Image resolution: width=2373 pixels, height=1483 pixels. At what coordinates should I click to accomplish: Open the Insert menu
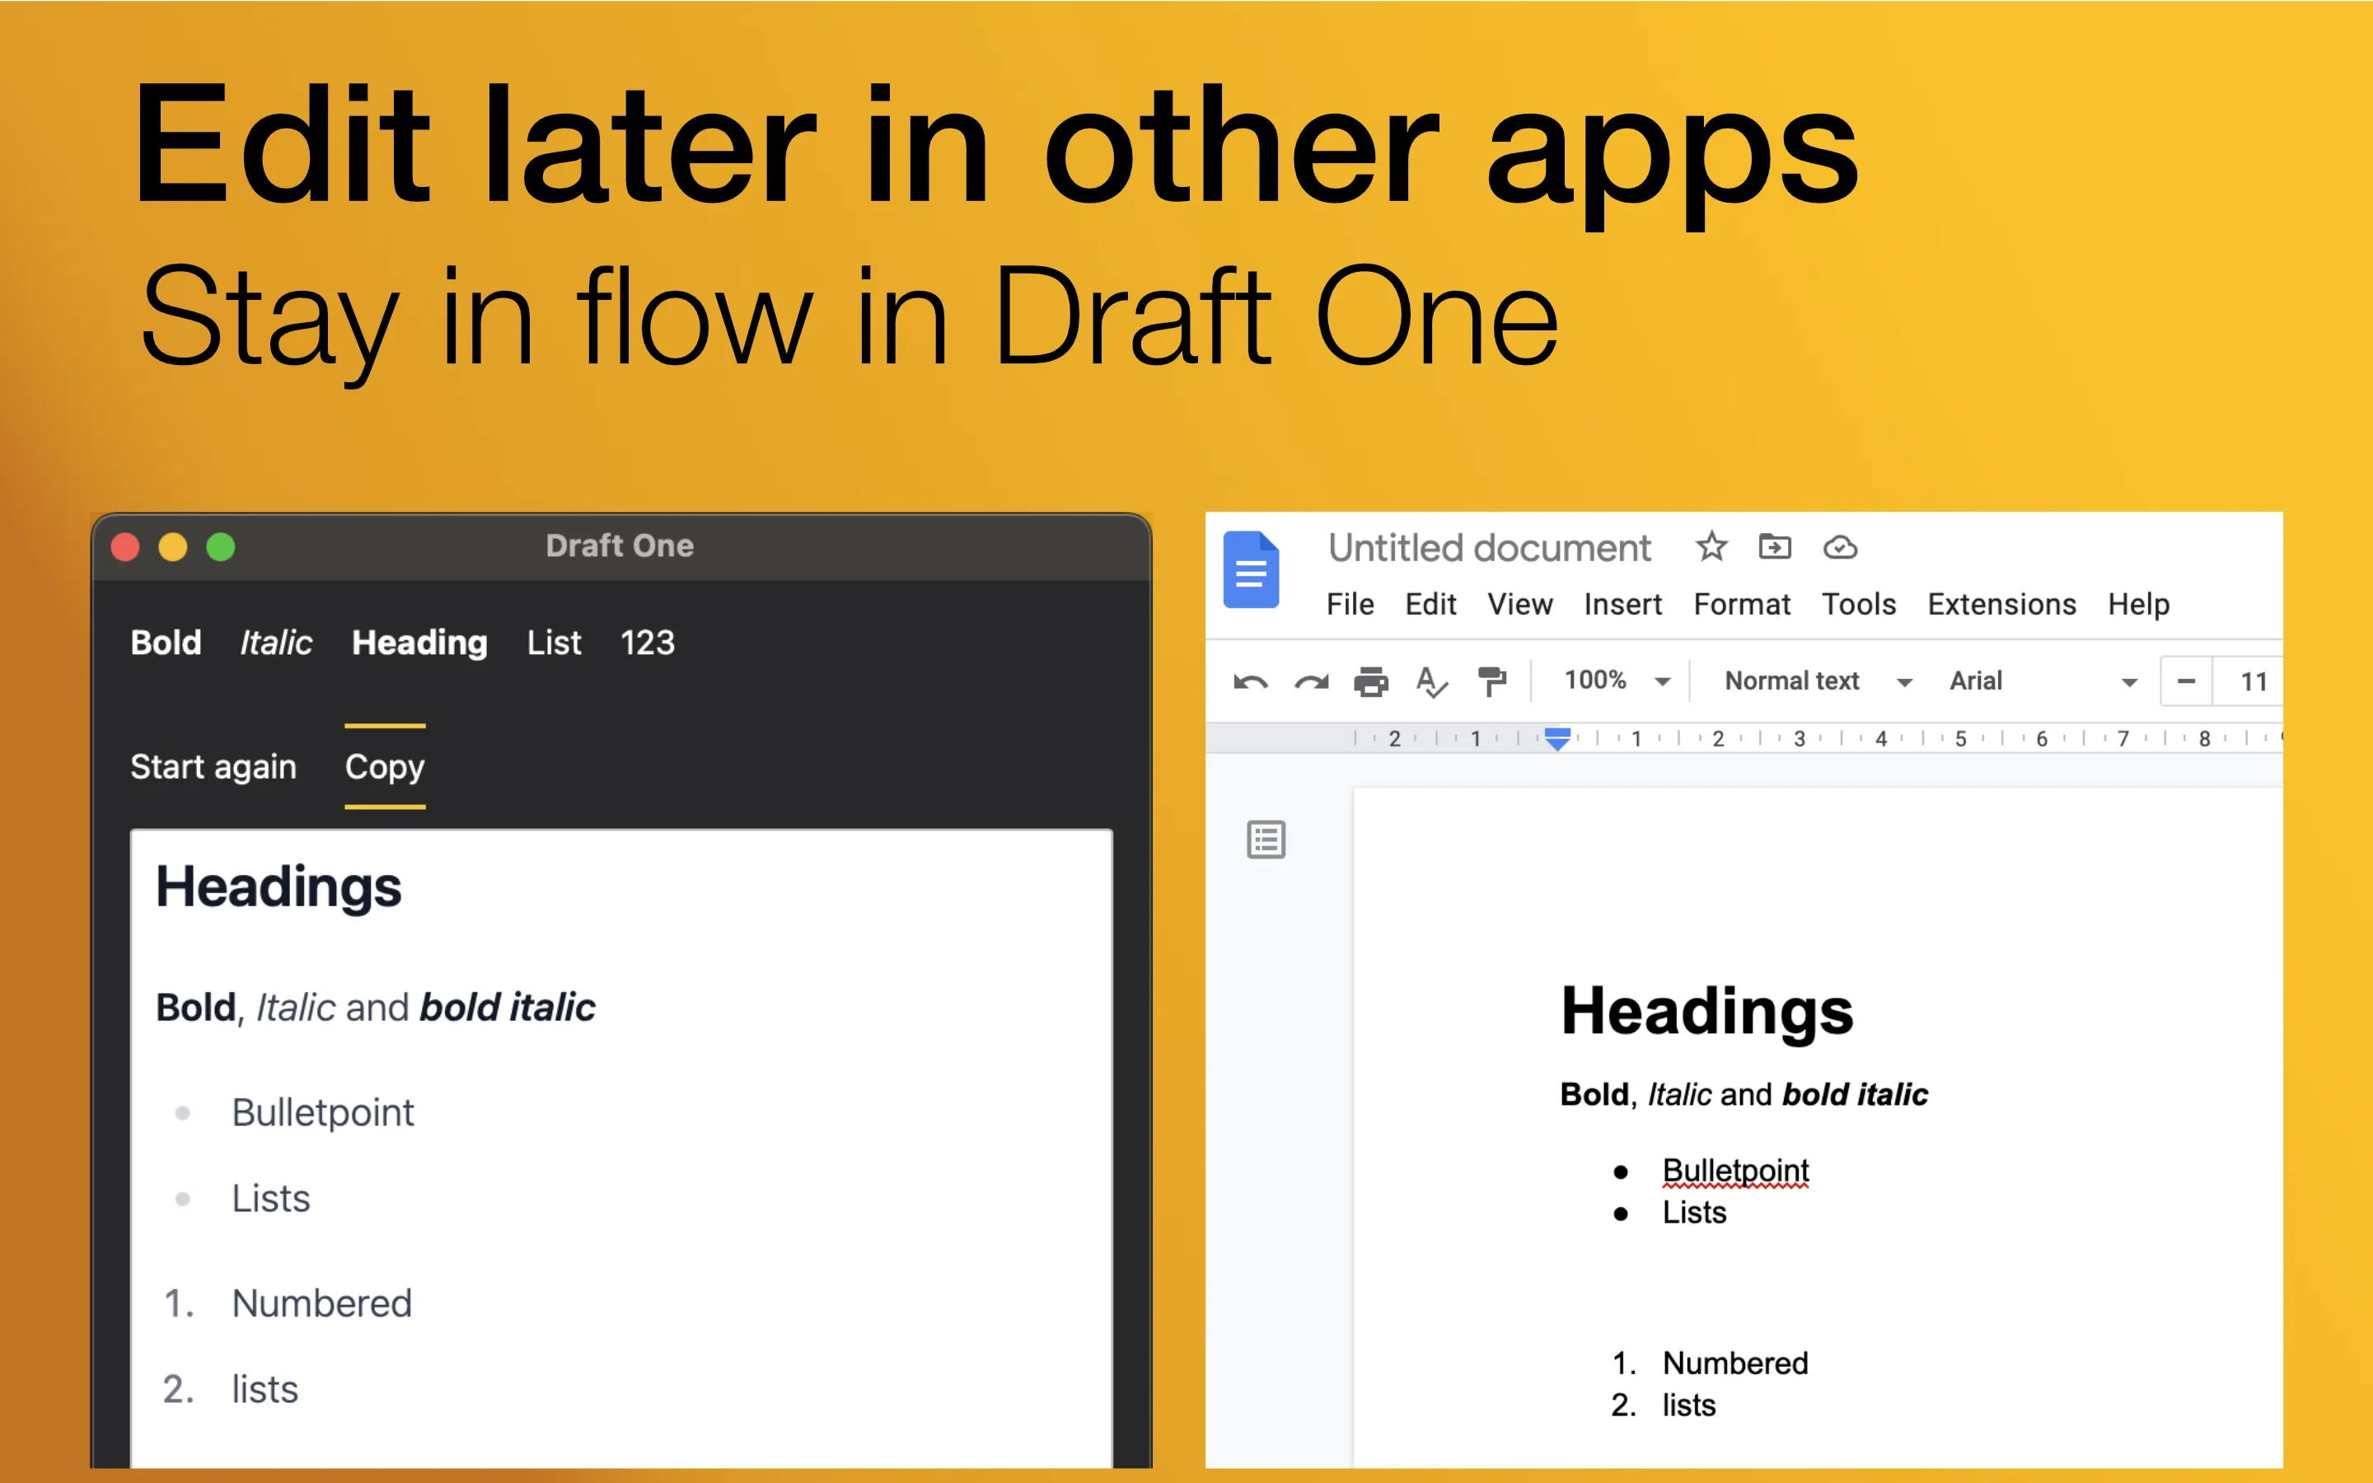click(x=1622, y=604)
